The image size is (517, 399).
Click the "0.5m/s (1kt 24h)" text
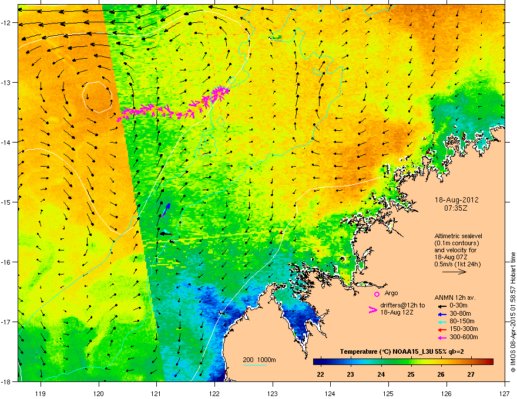pos(457,264)
